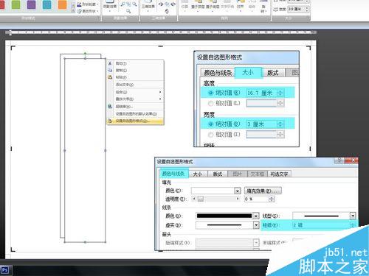
Task: Select height relative value (相对值) radio button
Action: (211, 104)
